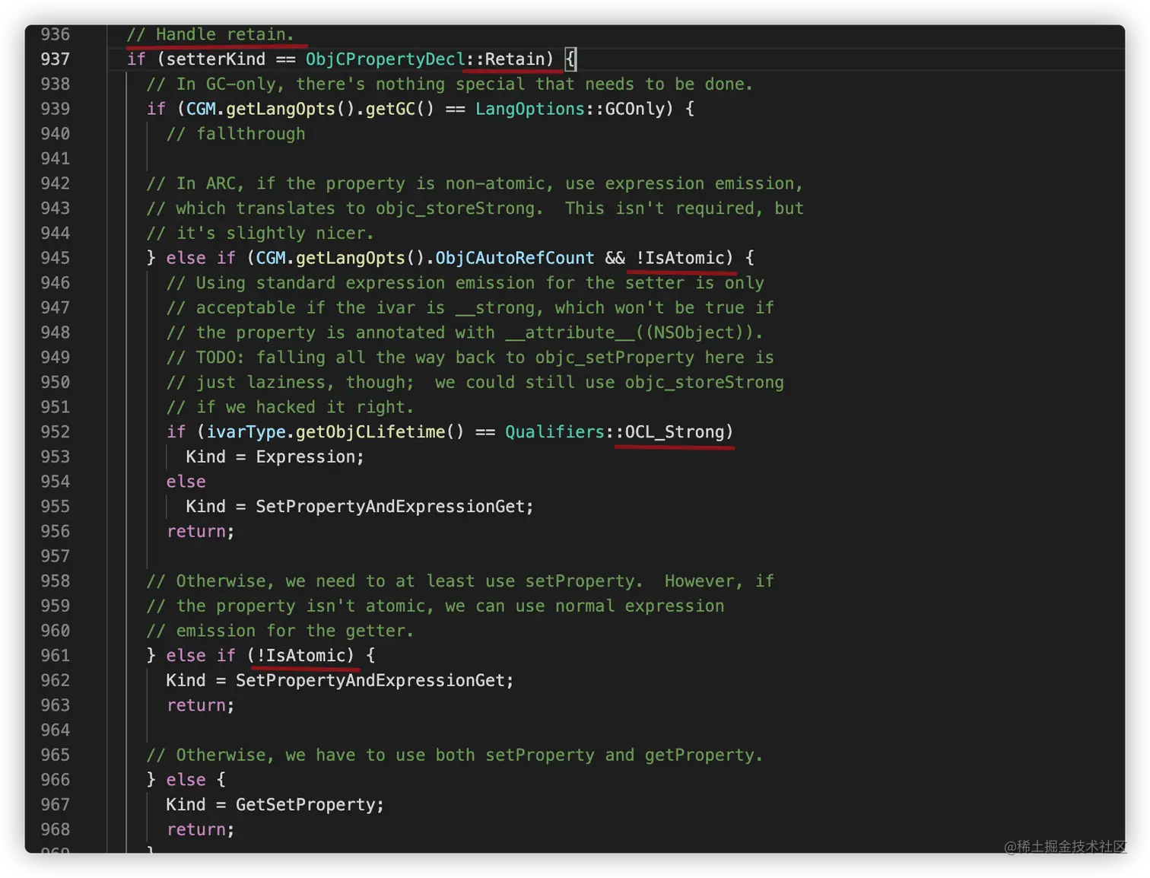Image resolution: width=1150 pixels, height=878 pixels.
Task: Click 'getObjCLifetime' on line 952
Action: tap(370, 432)
